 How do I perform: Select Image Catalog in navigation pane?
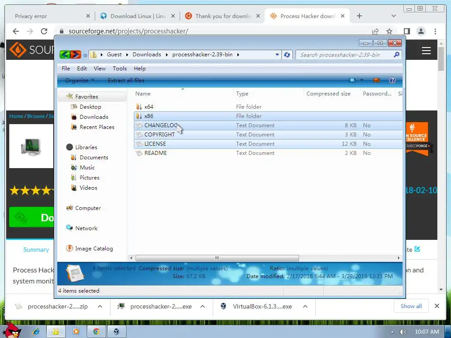[94, 249]
